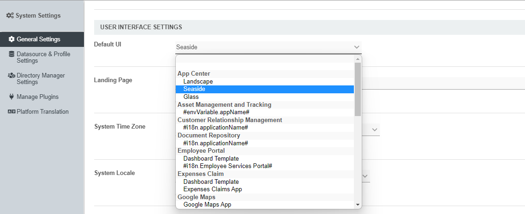Click the General Settings gear icon

coord(12,39)
